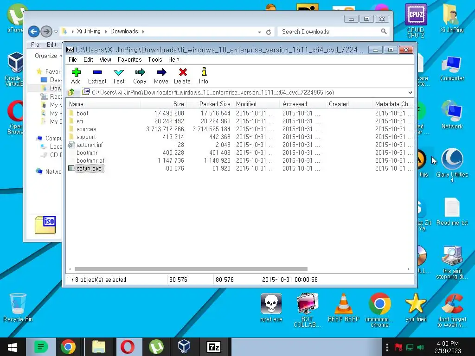Click Refresh icon in Explorer address bar
This screenshot has height=356, width=475.
[x=269, y=32]
